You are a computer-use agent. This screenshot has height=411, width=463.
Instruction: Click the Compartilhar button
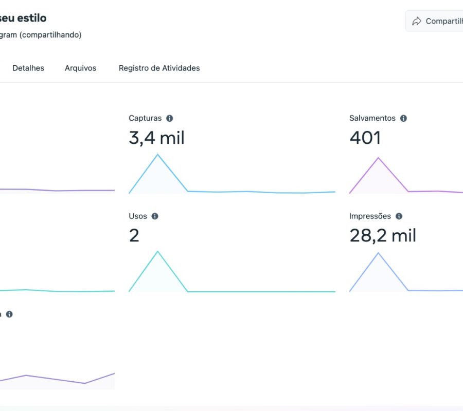point(434,21)
